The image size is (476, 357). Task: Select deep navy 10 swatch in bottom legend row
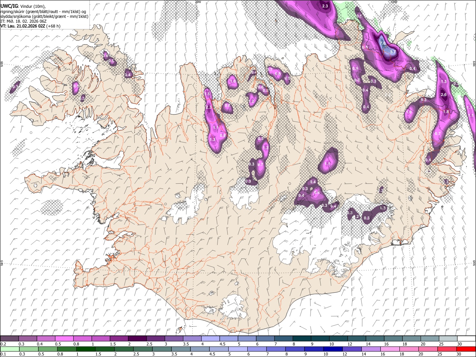[x=333, y=349]
